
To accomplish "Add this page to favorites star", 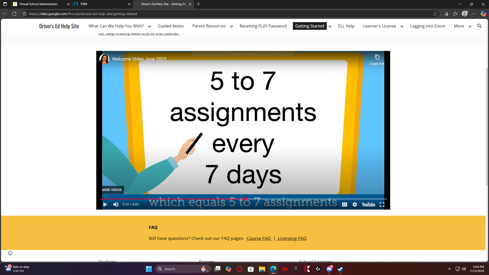I will (x=435, y=14).
